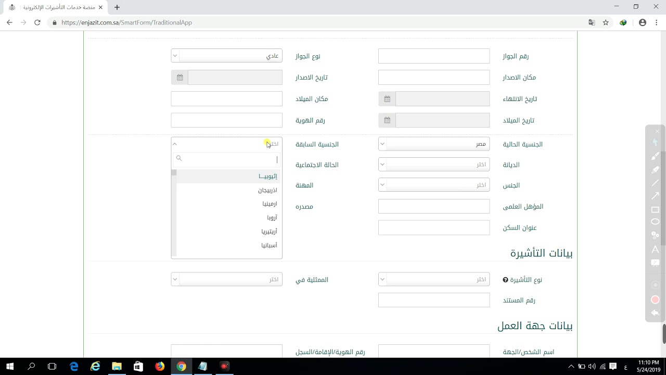Open the تاريخ الميلاد calendar picker

click(x=387, y=120)
